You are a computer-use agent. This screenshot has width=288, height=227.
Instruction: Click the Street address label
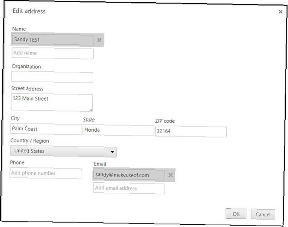(x=27, y=89)
